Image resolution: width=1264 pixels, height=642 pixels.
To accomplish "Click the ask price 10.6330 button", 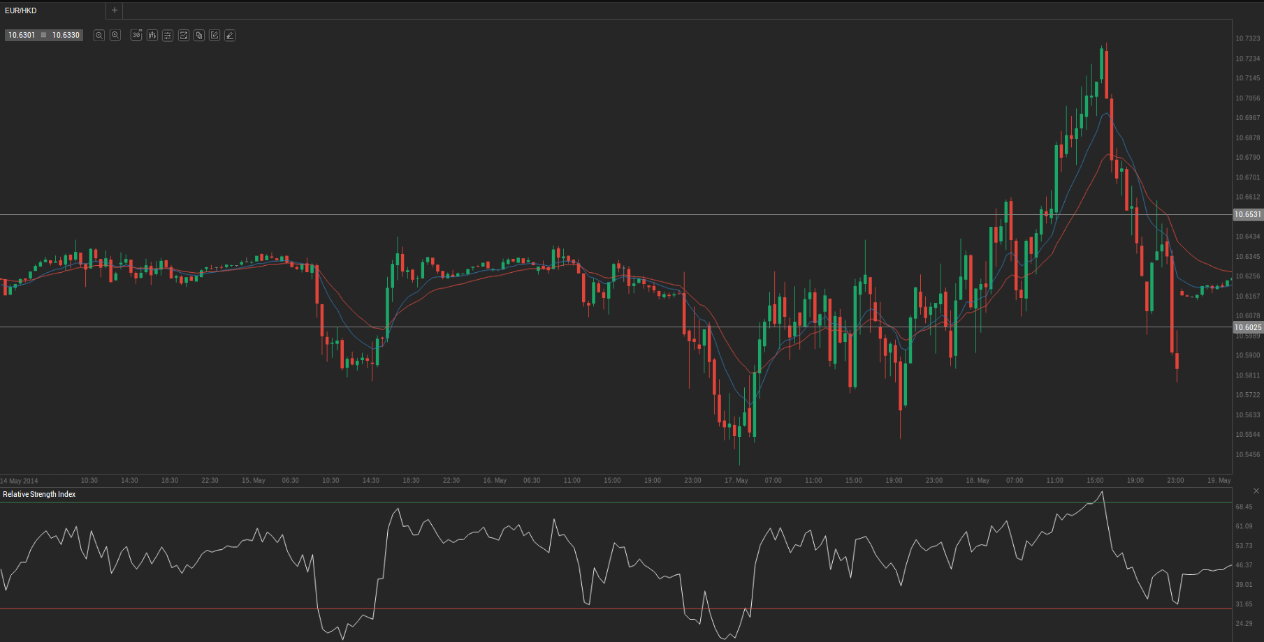I will (x=66, y=35).
